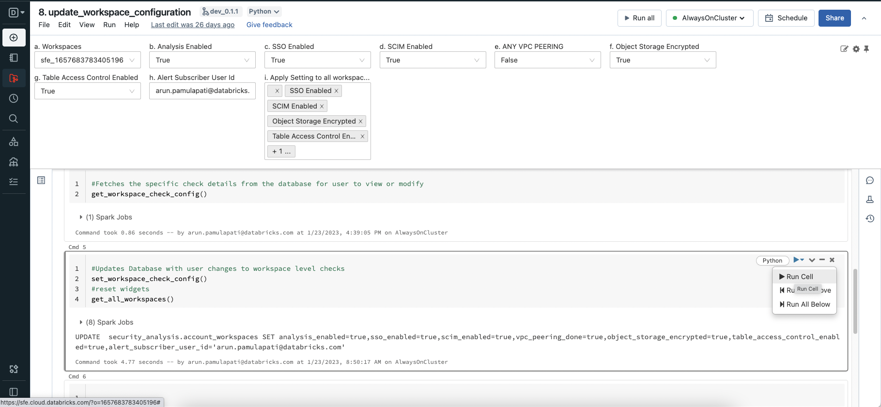Click the set_workspace_check_config() code line

tap(149, 279)
